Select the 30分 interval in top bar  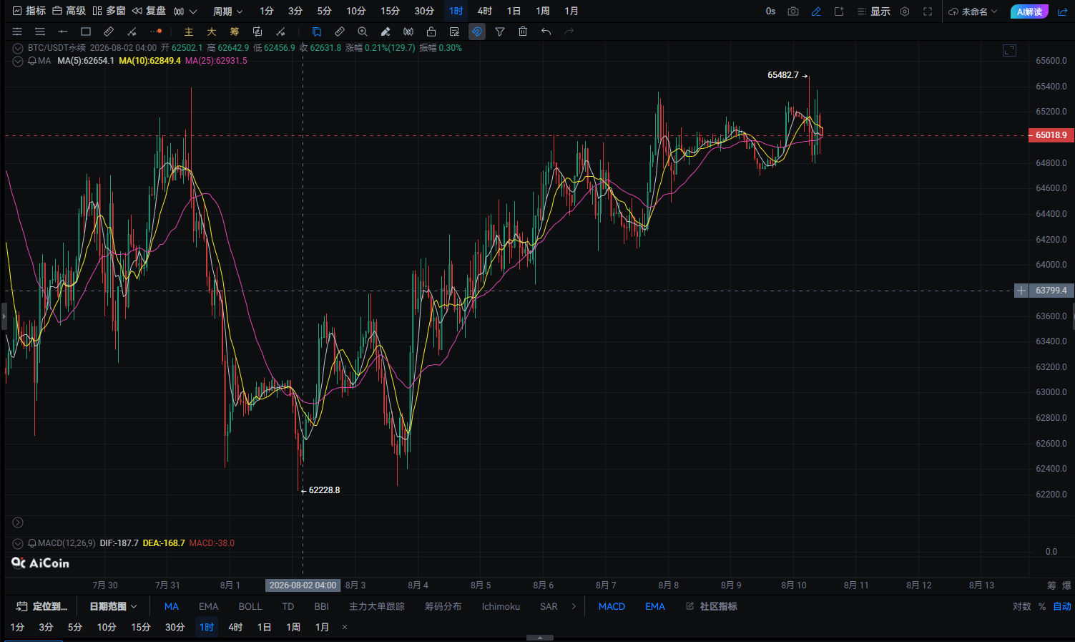point(424,11)
